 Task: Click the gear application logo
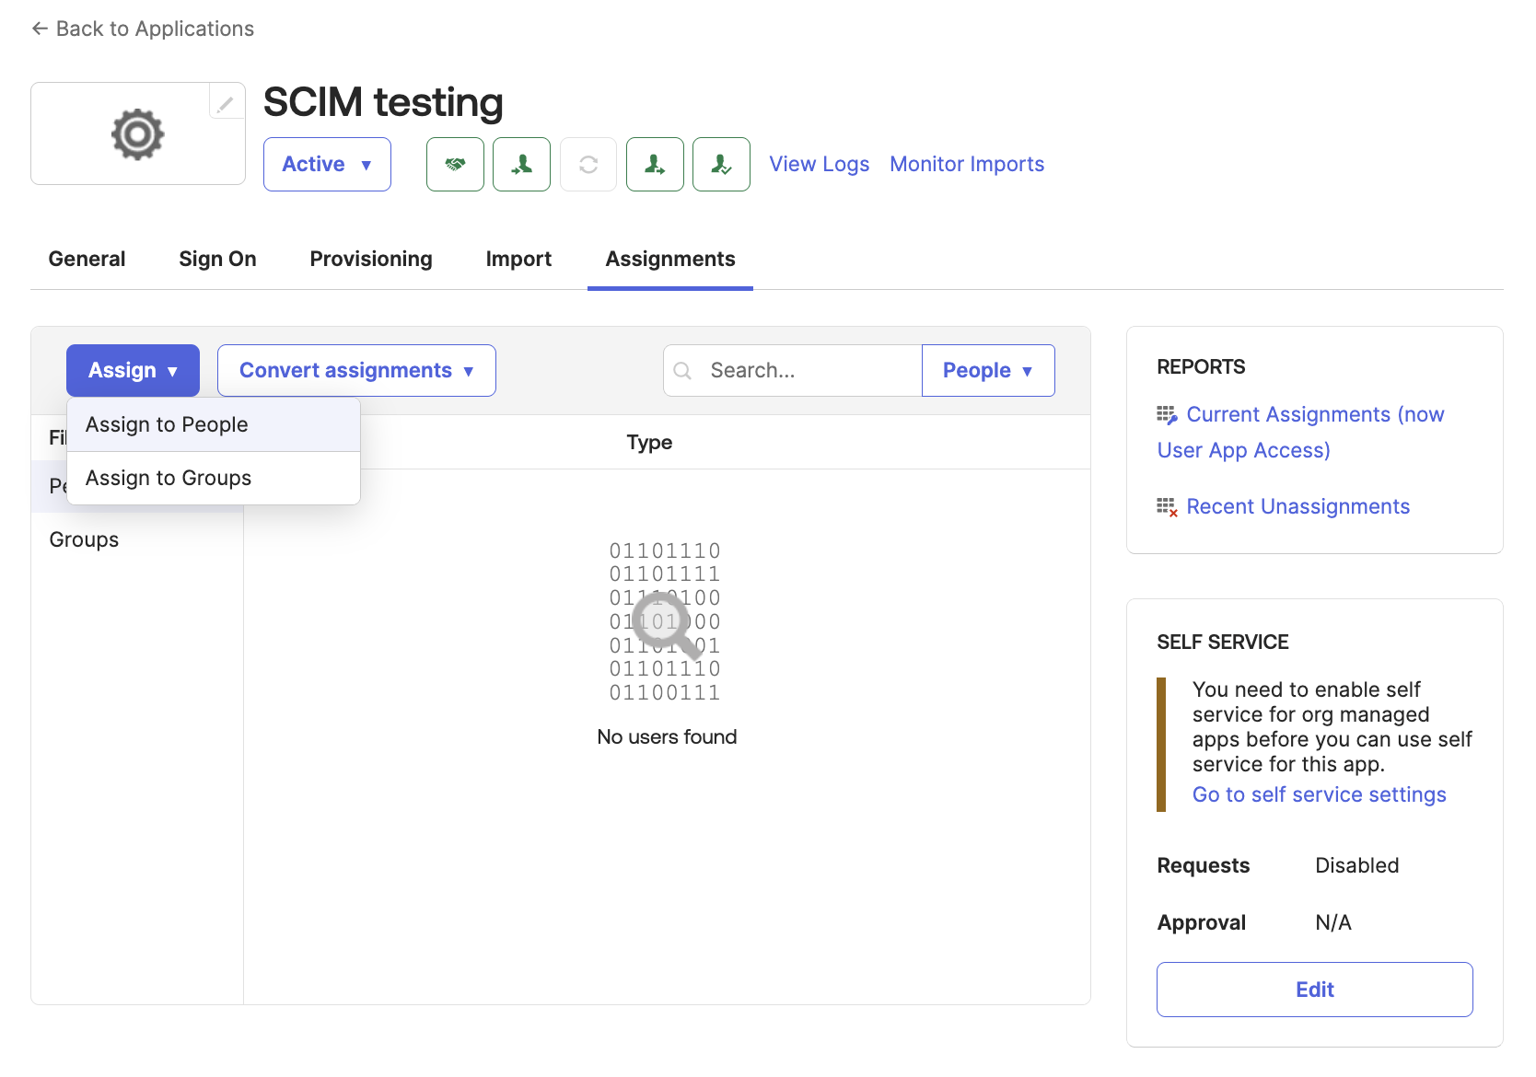138,134
